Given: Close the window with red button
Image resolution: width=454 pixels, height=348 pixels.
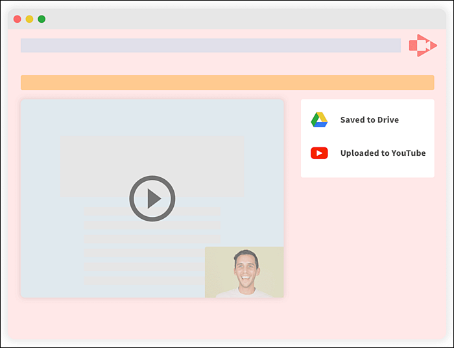Looking at the screenshot, I should (x=18, y=19).
